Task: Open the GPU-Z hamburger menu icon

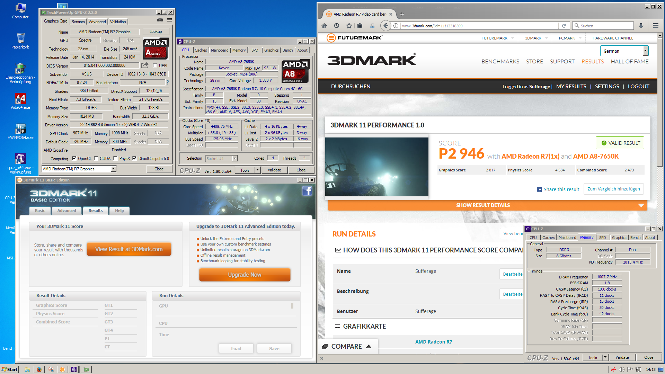Action: [170, 20]
